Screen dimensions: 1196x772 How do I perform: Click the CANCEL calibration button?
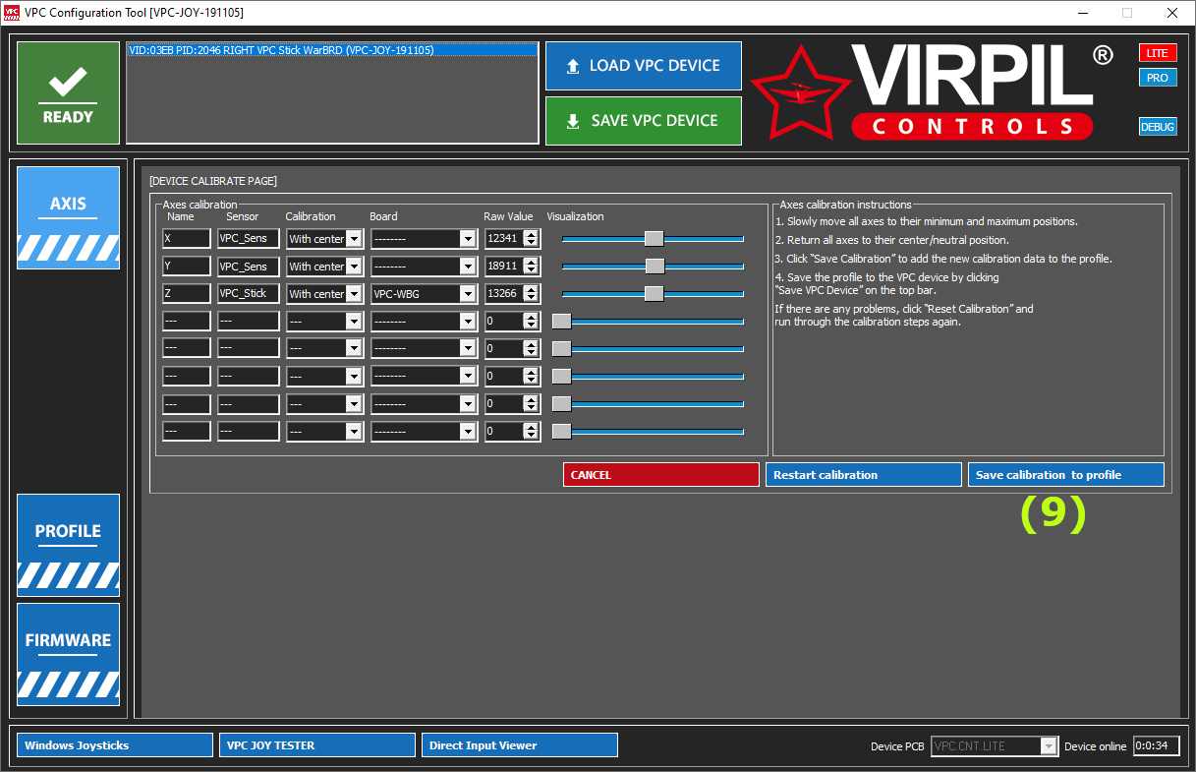click(x=660, y=475)
